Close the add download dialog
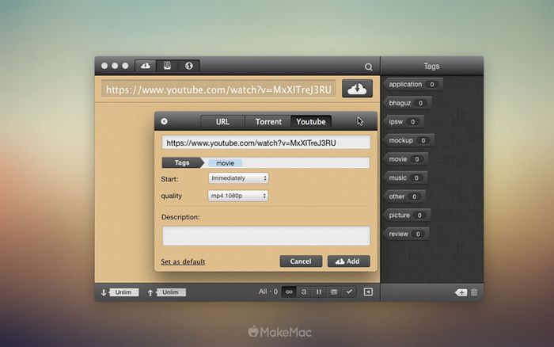 pyautogui.click(x=164, y=121)
